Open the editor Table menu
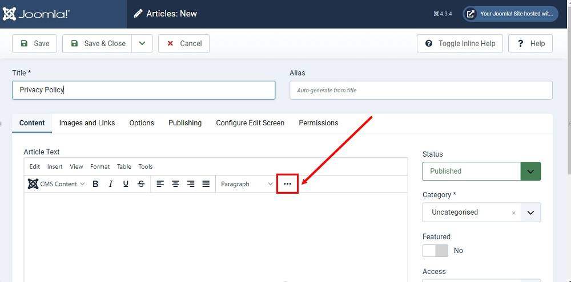 [x=124, y=166]
